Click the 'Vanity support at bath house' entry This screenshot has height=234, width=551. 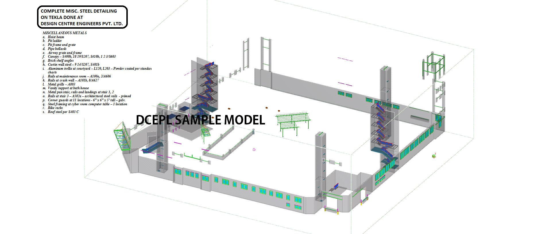tap(68, 88)
